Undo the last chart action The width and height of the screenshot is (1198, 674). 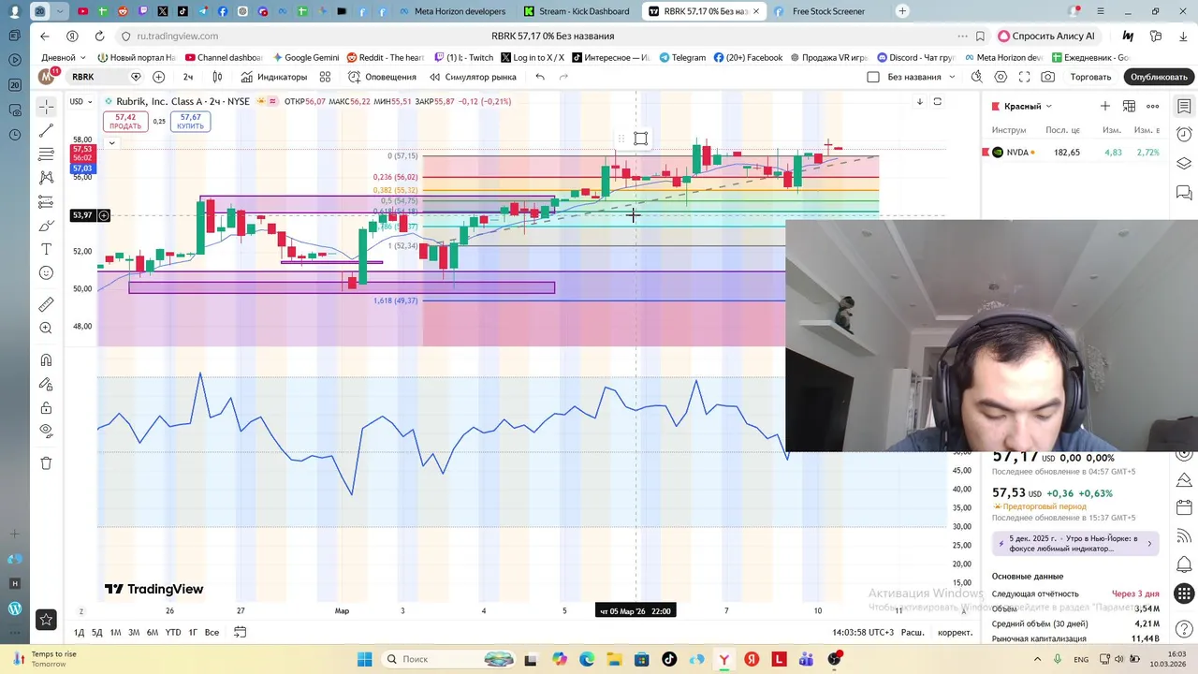(x=540, y=77)
